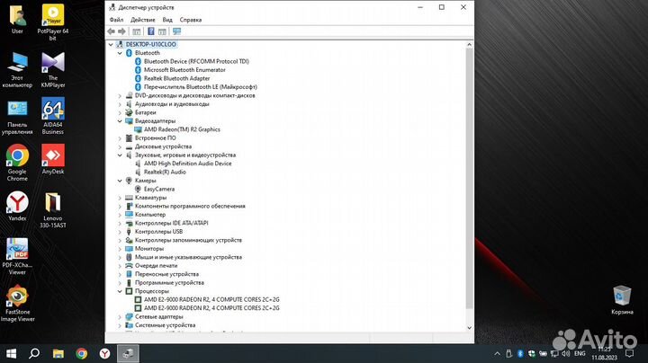Viewport: 648px width, 363px height.
Task: Click the Переносные устройства label
Action: pos(166,274)
